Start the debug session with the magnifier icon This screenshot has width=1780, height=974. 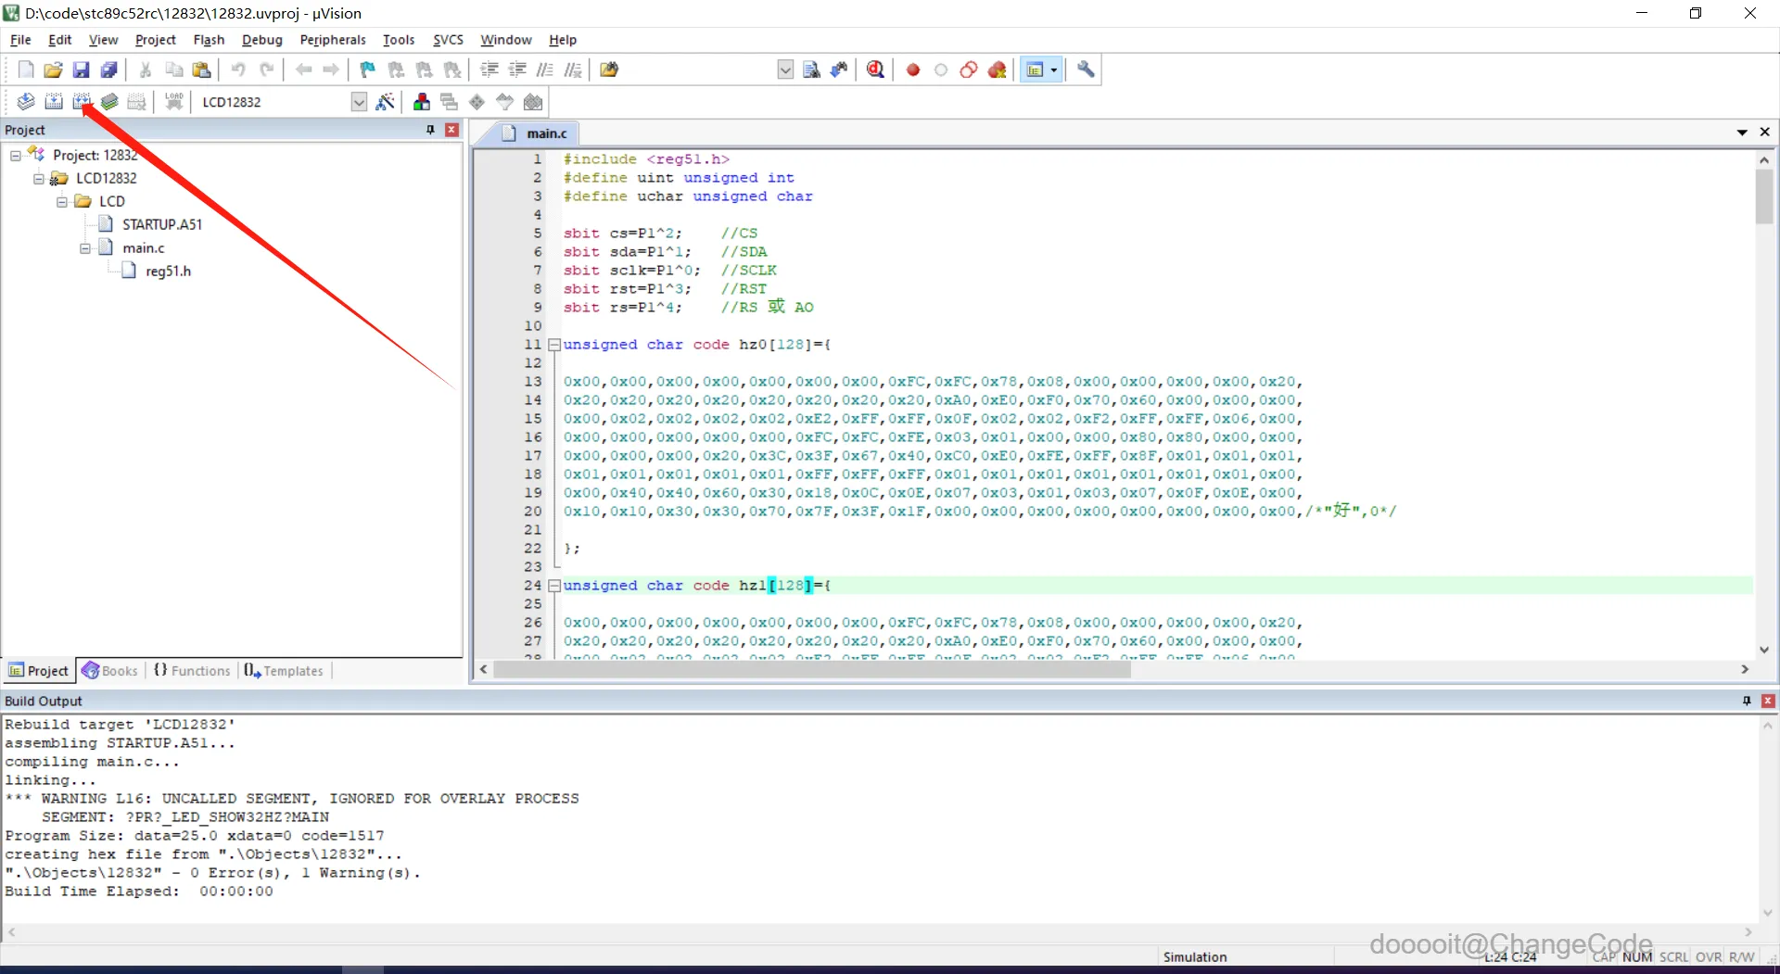pyautogui.click(x=875, y=70)
